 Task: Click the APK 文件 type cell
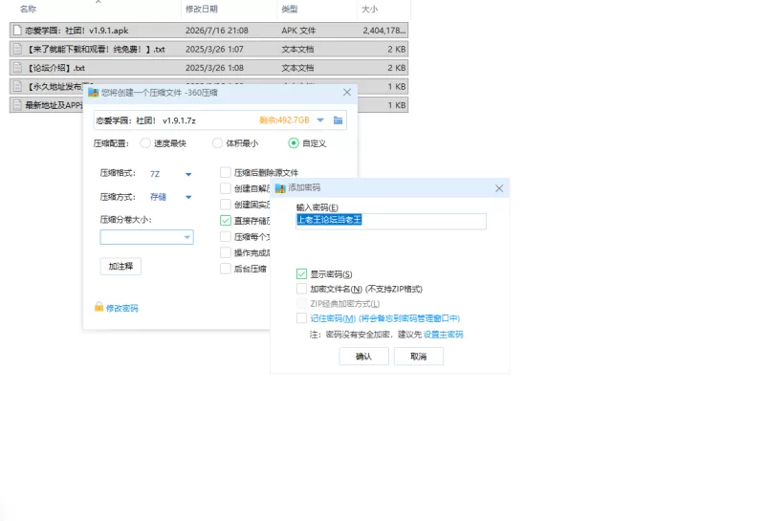(298, 31)
